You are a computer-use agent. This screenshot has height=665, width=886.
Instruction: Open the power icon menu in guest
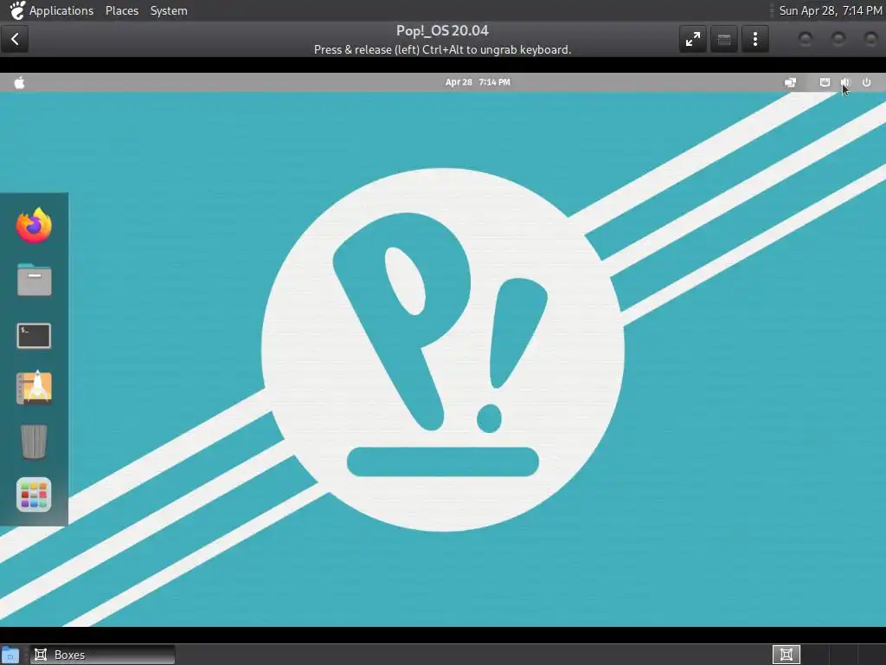[x=866, y=82]
